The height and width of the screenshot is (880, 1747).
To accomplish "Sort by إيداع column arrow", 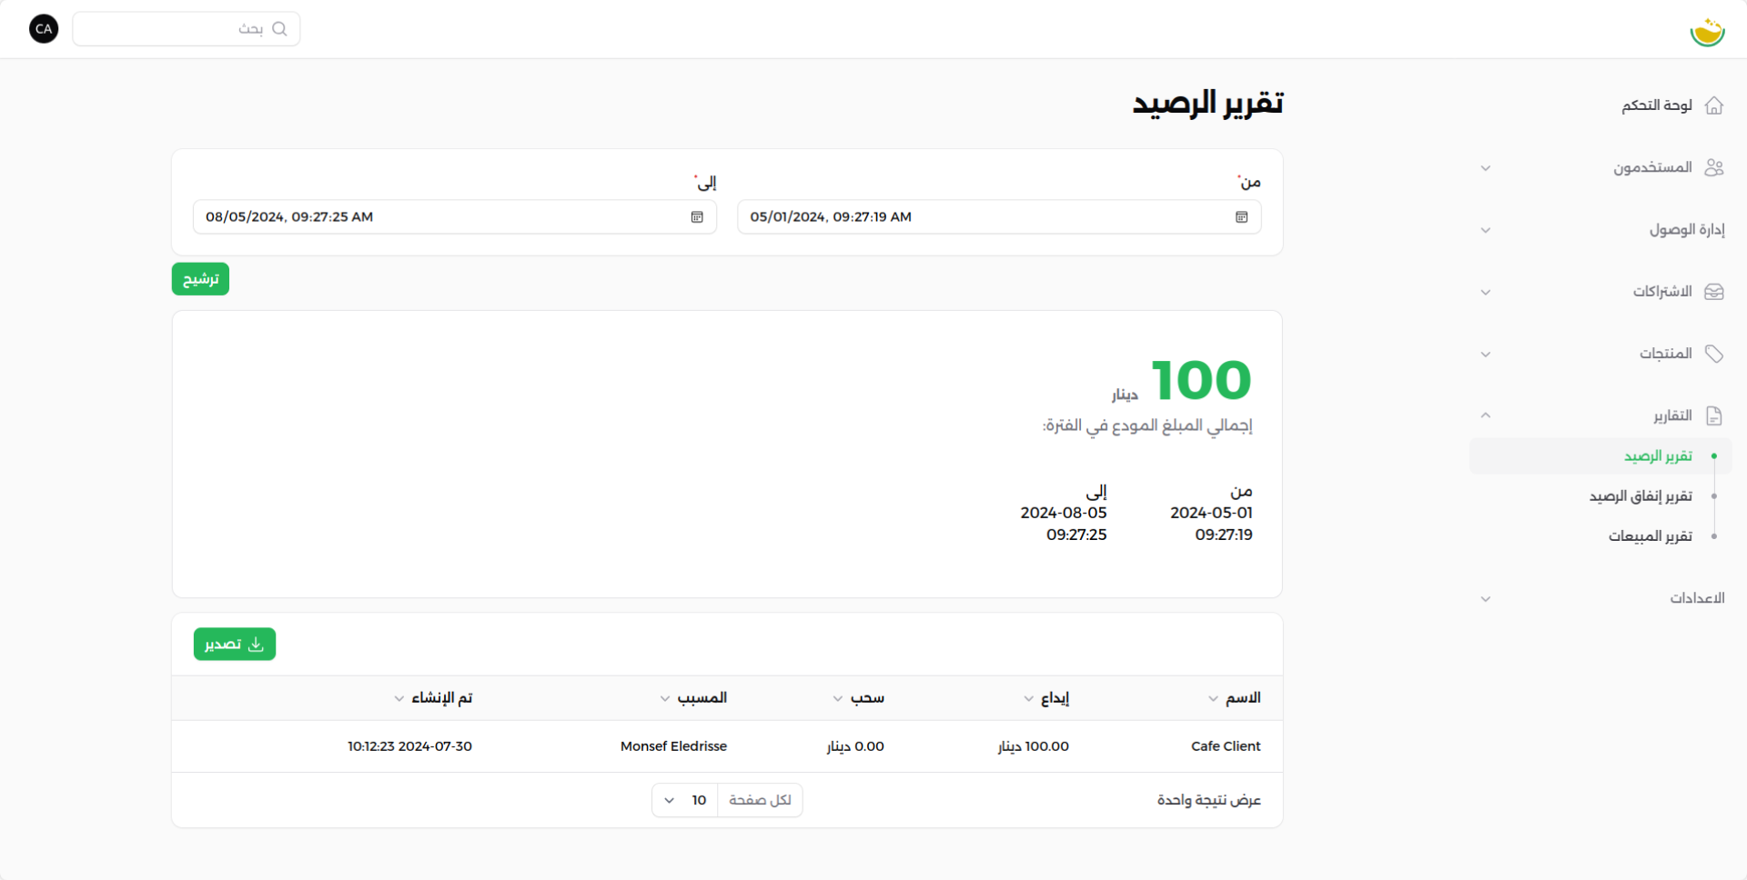I will [x=1028, y=698].
